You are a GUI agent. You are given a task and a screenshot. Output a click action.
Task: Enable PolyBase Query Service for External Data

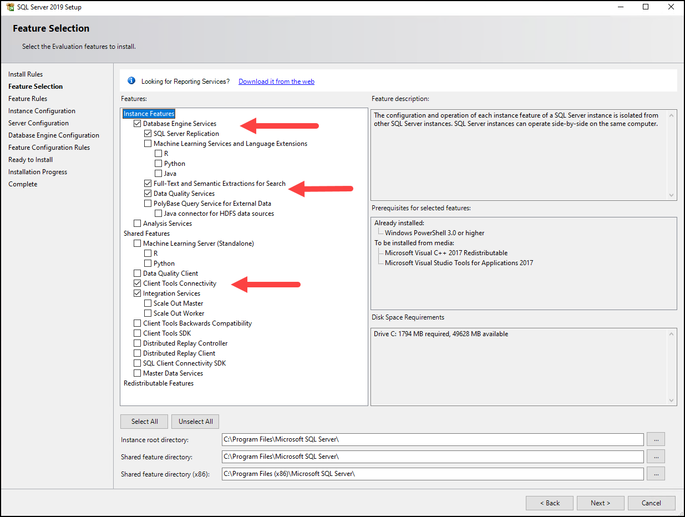148,204
